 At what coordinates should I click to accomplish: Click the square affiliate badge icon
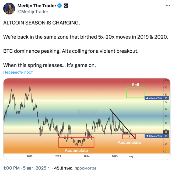(x=66, y=6)
